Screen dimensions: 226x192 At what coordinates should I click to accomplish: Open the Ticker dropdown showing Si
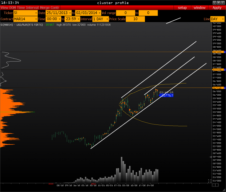[26, 13]
